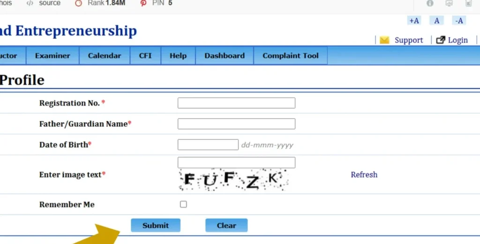The width and height of the screenshot is (480, 244).
Task: Open the Examiner menu
Action: click(x=52, y=56)
